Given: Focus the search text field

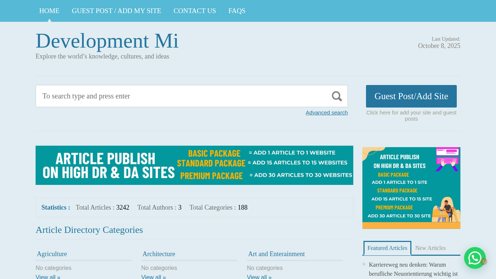Looking at the screenshot, I should pos(182,96).
